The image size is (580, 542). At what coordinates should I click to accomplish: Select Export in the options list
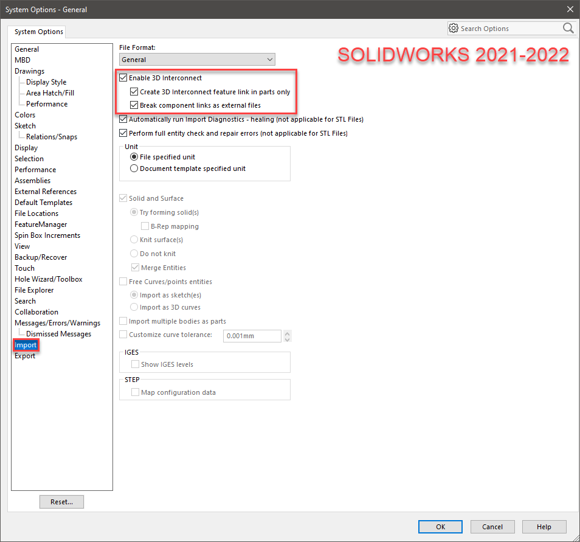coord(25,356)
